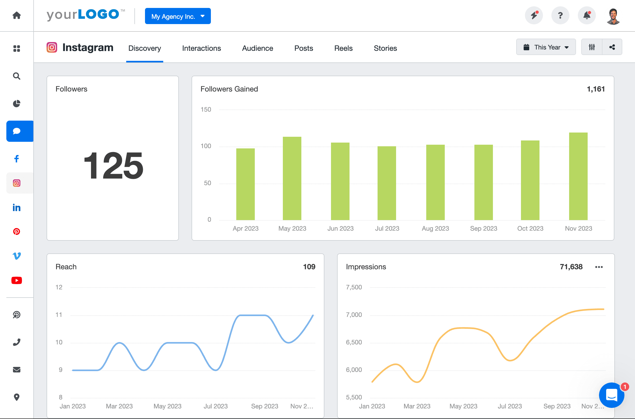Open the LinkedIn channel icon
This screenshot has height=419, width=635.
[x=16, y=208]
